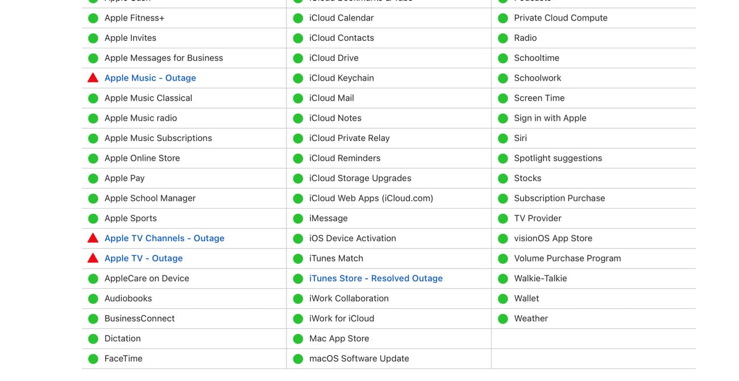Click the green status dot beside iTunes Store
This screenshot has height=381, width=739.
[298, 279]
